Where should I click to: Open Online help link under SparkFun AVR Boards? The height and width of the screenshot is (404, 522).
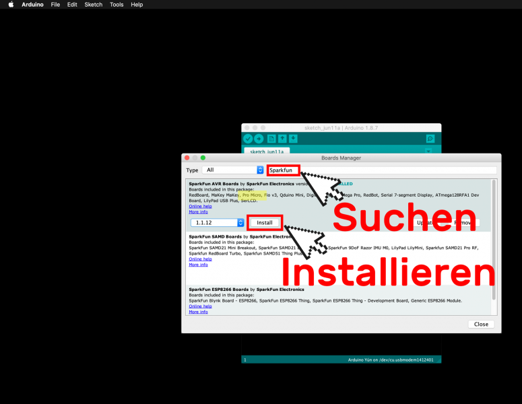(199, 206)
